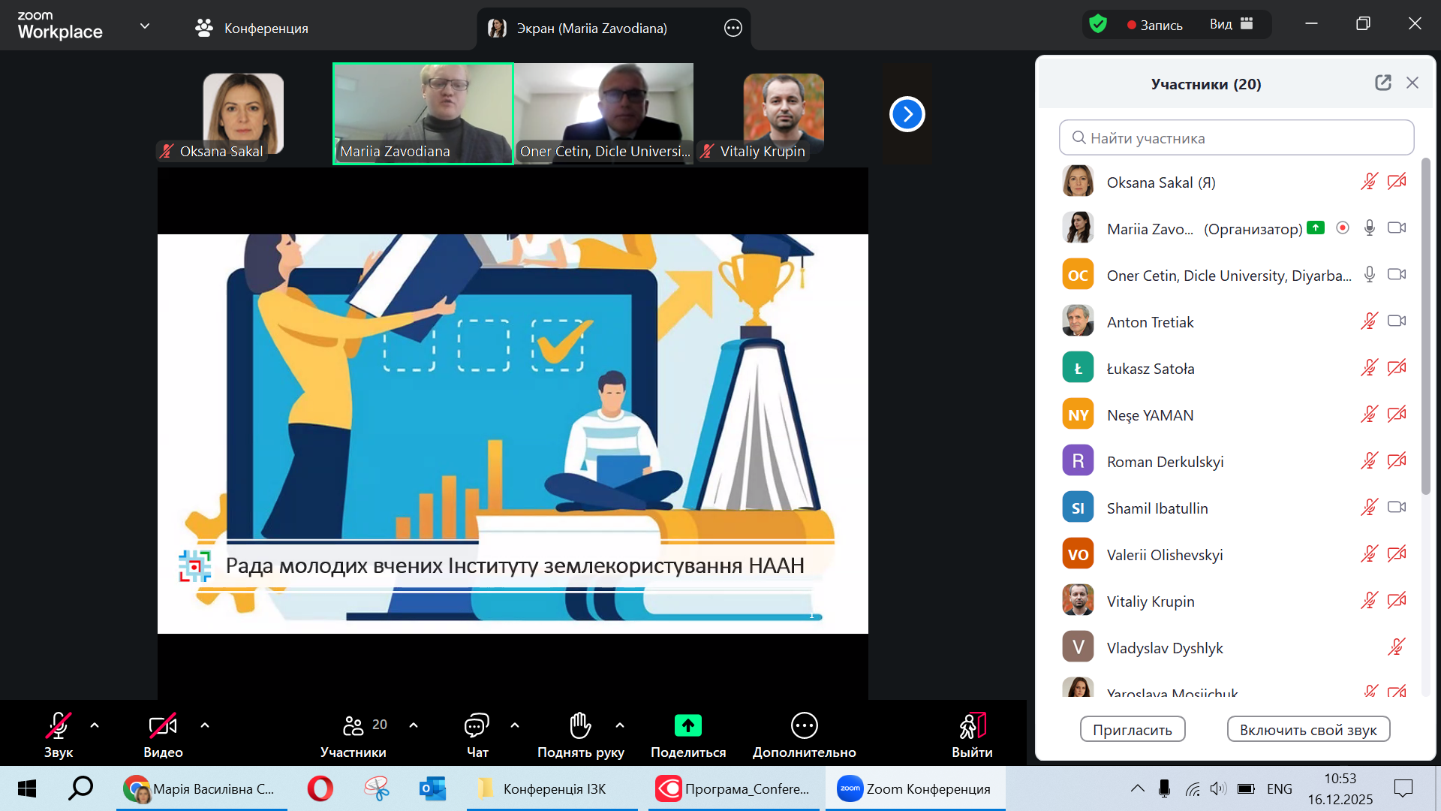Click the green Share screen icon

(687, 725)
